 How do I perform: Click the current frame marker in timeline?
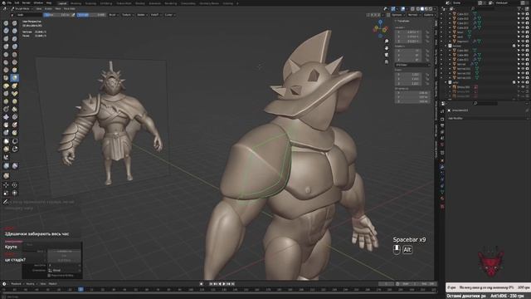tap(80, 289)
